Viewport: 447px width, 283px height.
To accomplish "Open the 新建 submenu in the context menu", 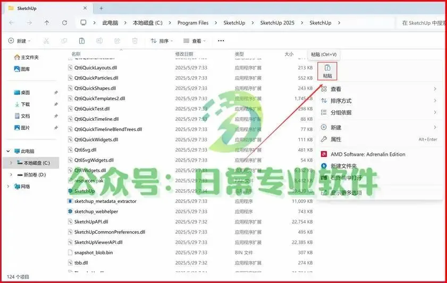I will [x=379, y=127].
